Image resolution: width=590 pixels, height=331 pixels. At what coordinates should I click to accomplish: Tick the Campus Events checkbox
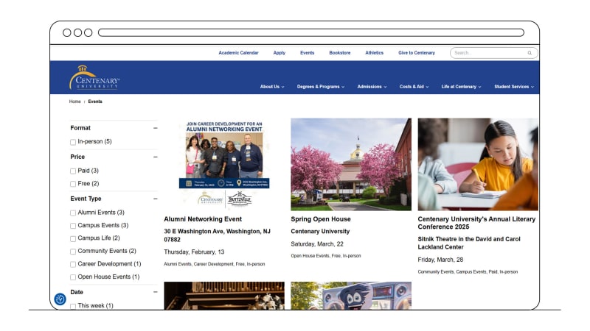(x=73, y=226)
